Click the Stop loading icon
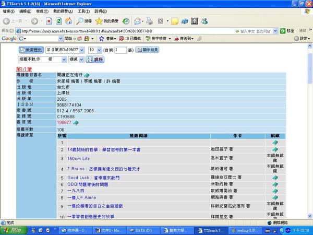This screenshot has height=235, width=313. 49,21
